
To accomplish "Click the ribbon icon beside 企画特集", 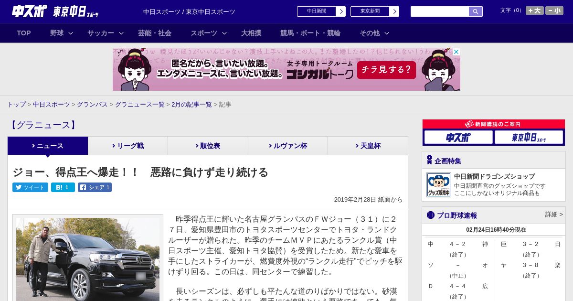I will [x=429, y=160].
